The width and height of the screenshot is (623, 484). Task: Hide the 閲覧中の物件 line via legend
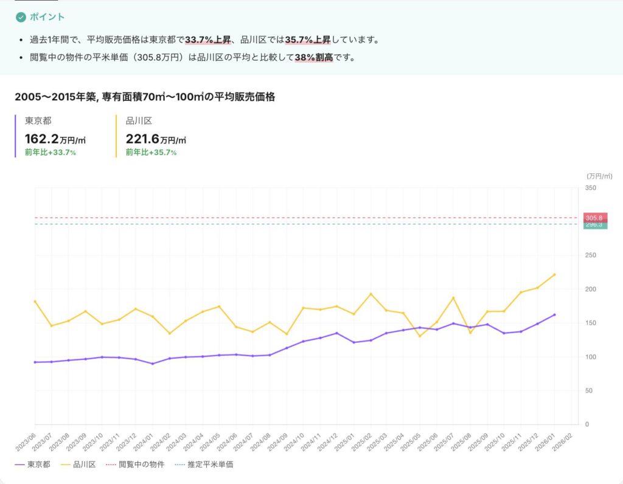[134, 465]
